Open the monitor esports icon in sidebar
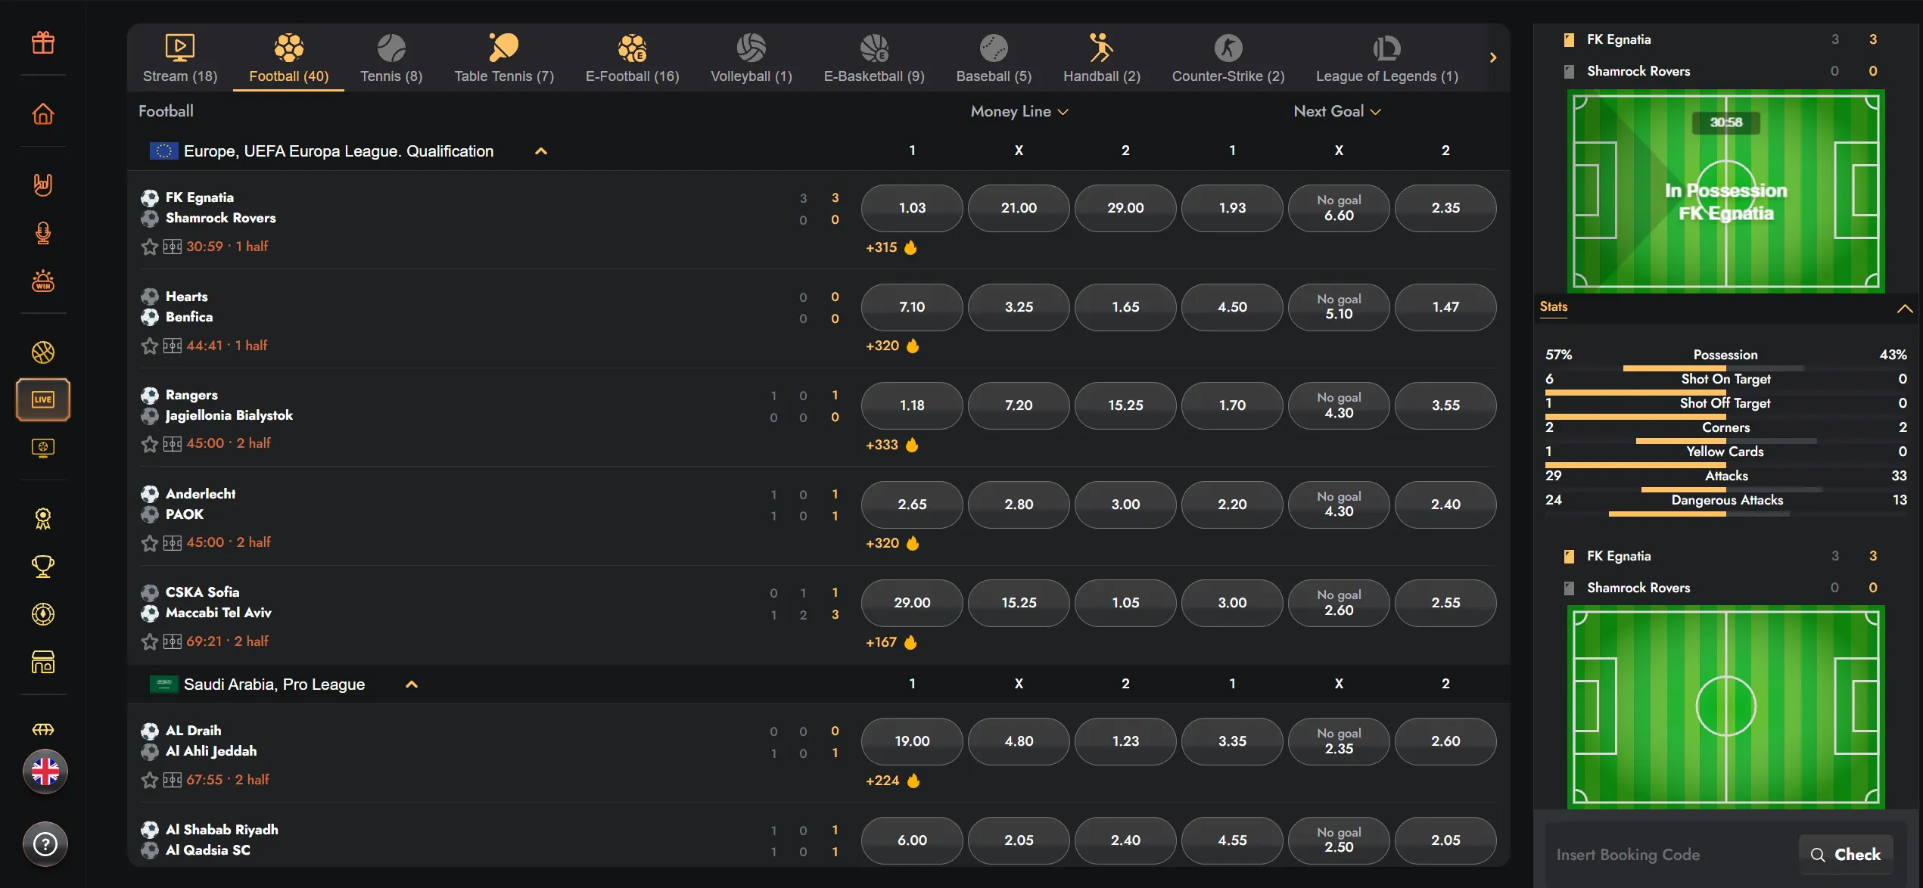 43,448
